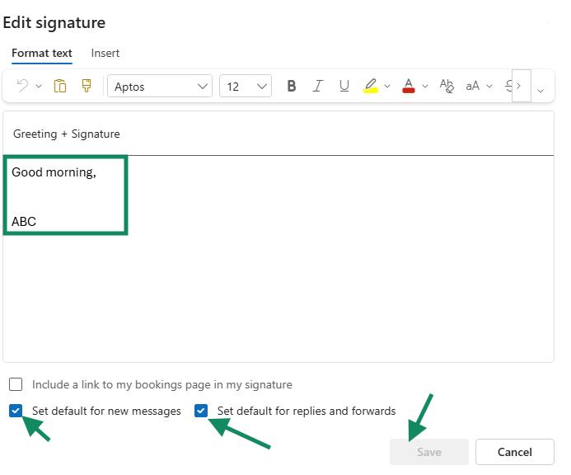Apply yellow text highlight color

(x=370, y=86)
